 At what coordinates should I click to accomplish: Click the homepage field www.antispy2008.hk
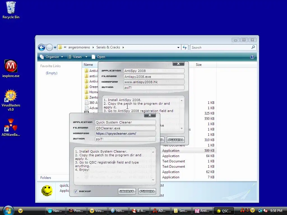click(154, 82)
